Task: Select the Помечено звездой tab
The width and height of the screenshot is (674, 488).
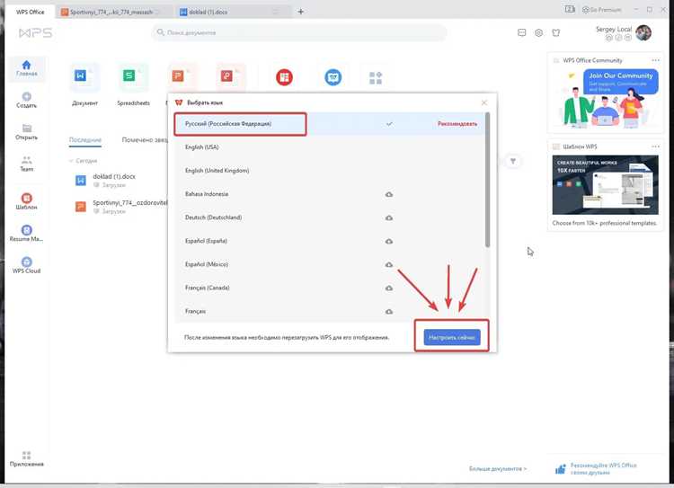Action: click(x=145, y=139)
